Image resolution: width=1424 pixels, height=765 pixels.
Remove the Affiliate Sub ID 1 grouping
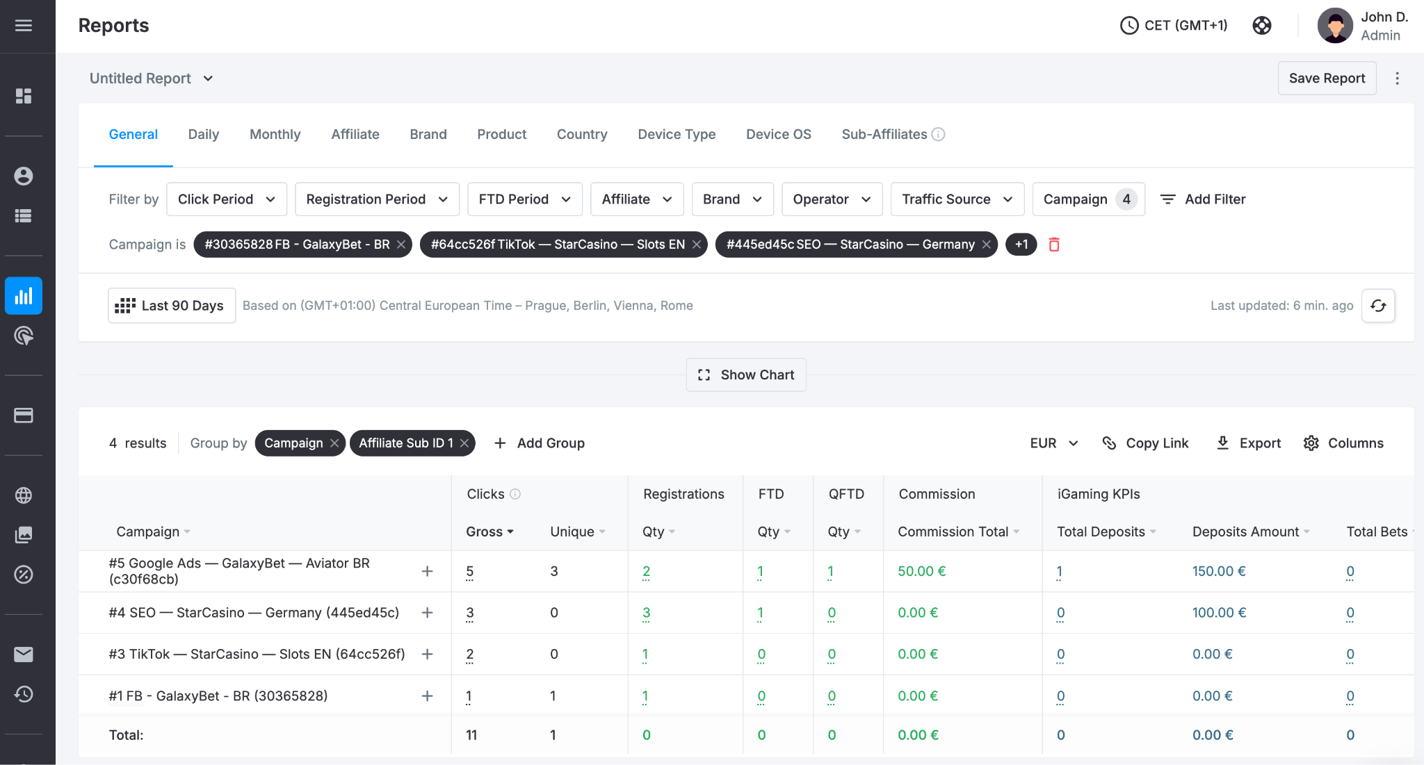point(464,443)
